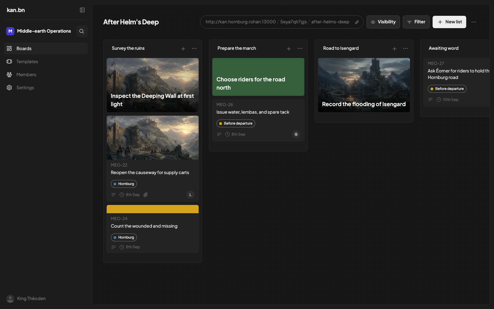Open the yellow-banner Count the wounded card

click(x=153, y=229)
